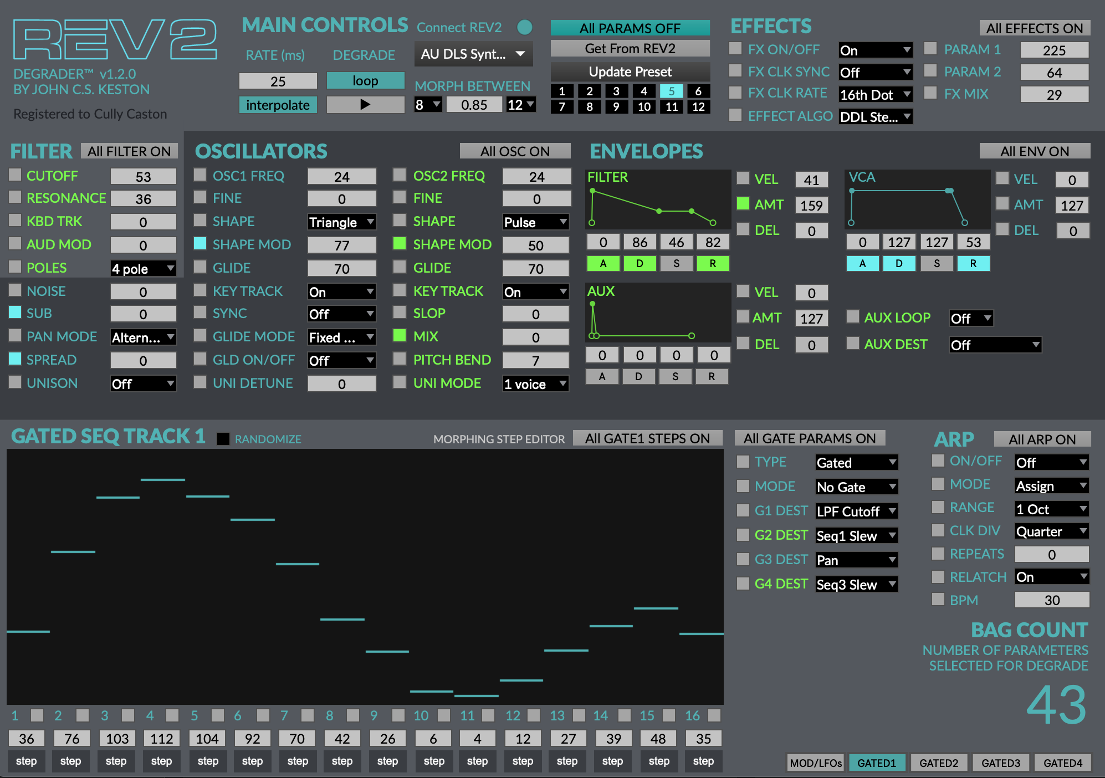1105x778 pixels.
Task: Open the POLES 4 pole dropdown
Action: pos(144,269)
